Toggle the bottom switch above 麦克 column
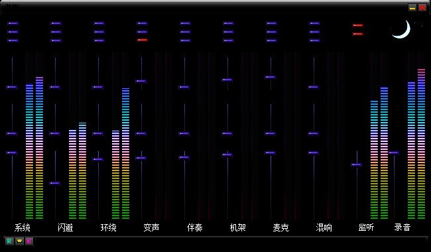431x252 pixels. (x=271, y=40)
